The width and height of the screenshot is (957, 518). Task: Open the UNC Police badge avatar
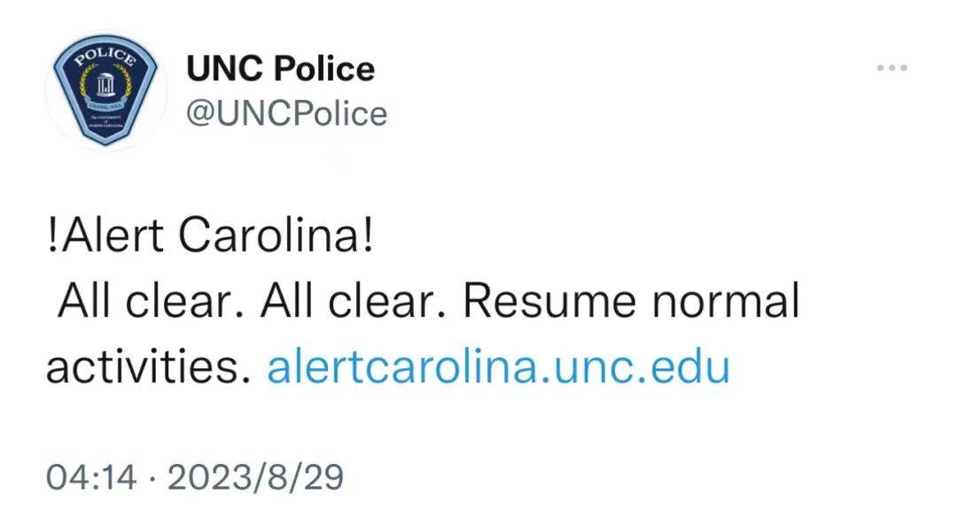tap(105, 91)
